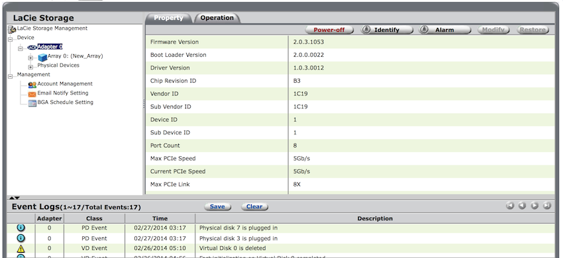The image size is (563, 258).
Task: Go to next page of event logs
Action: [x=535, y=206]
